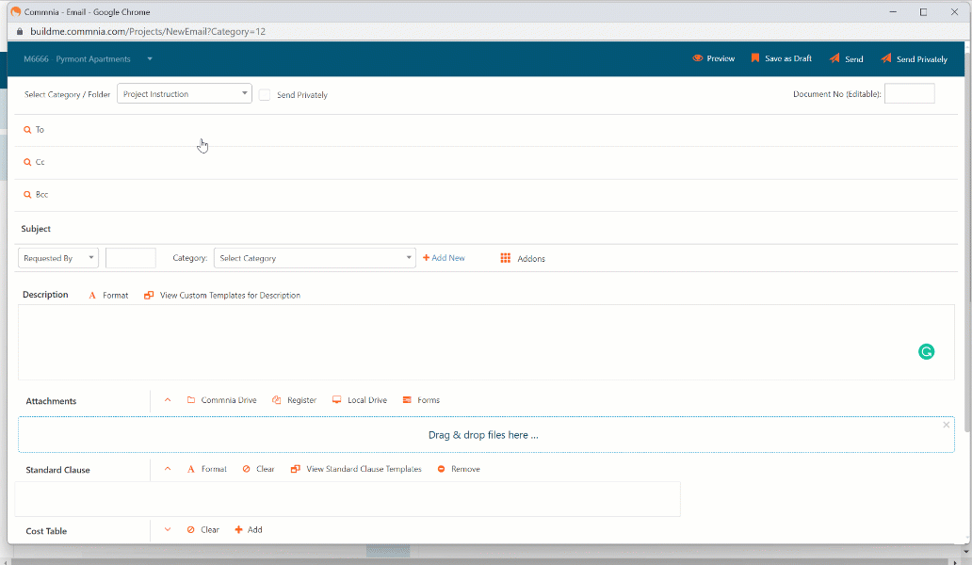Image resolution: width=972 pixels, height=565 pixels.
Task: Click the Cc recipients field
Action: pos(486,162)
